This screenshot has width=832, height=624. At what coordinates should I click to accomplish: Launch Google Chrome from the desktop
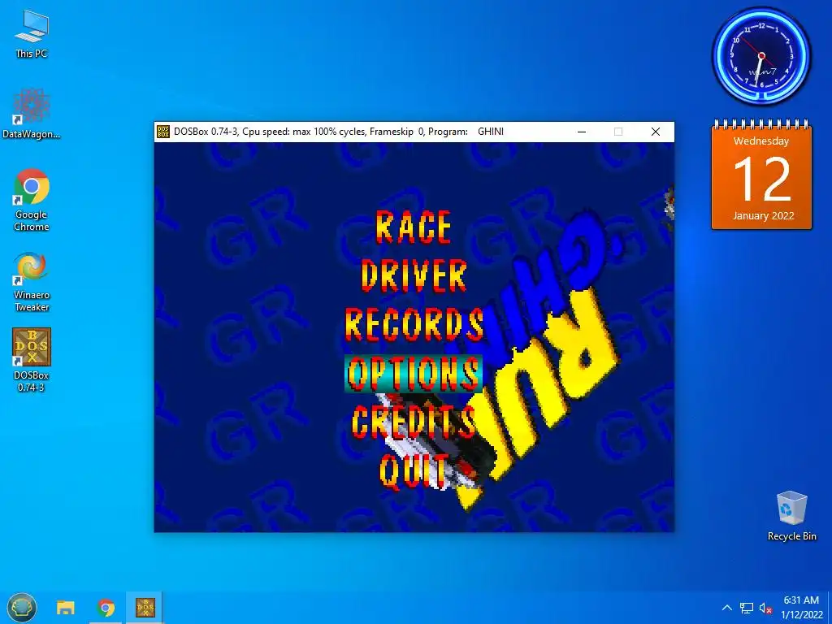pyautogui.click(x=32, y=200)
